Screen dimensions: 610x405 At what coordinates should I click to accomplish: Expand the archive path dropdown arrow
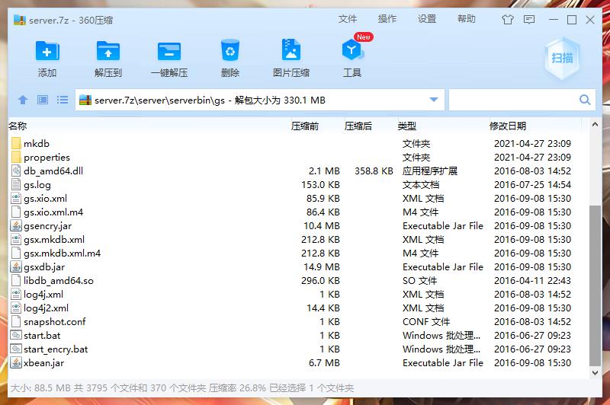click(x=435, y=100)
